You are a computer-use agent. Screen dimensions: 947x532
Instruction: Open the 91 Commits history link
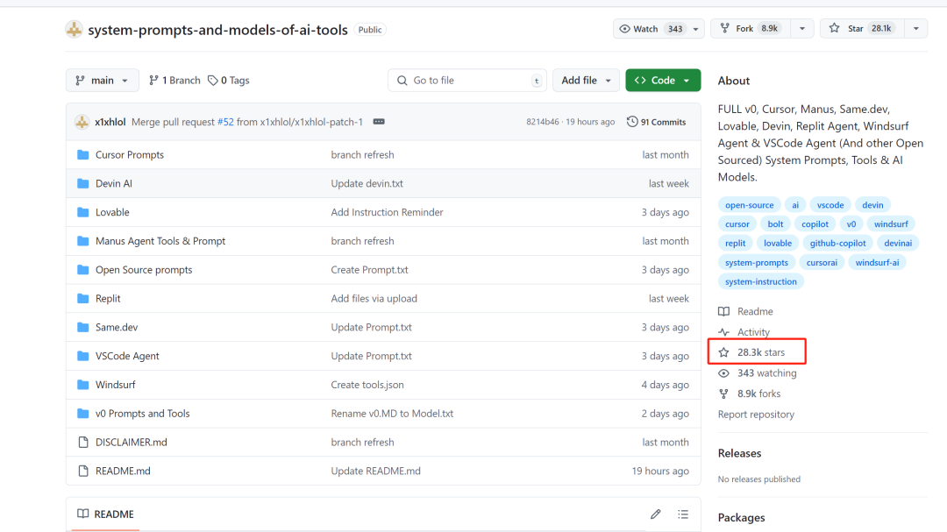point(656,122)
